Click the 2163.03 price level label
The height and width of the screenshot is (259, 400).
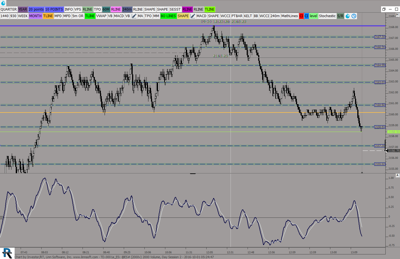click(380, 82)
